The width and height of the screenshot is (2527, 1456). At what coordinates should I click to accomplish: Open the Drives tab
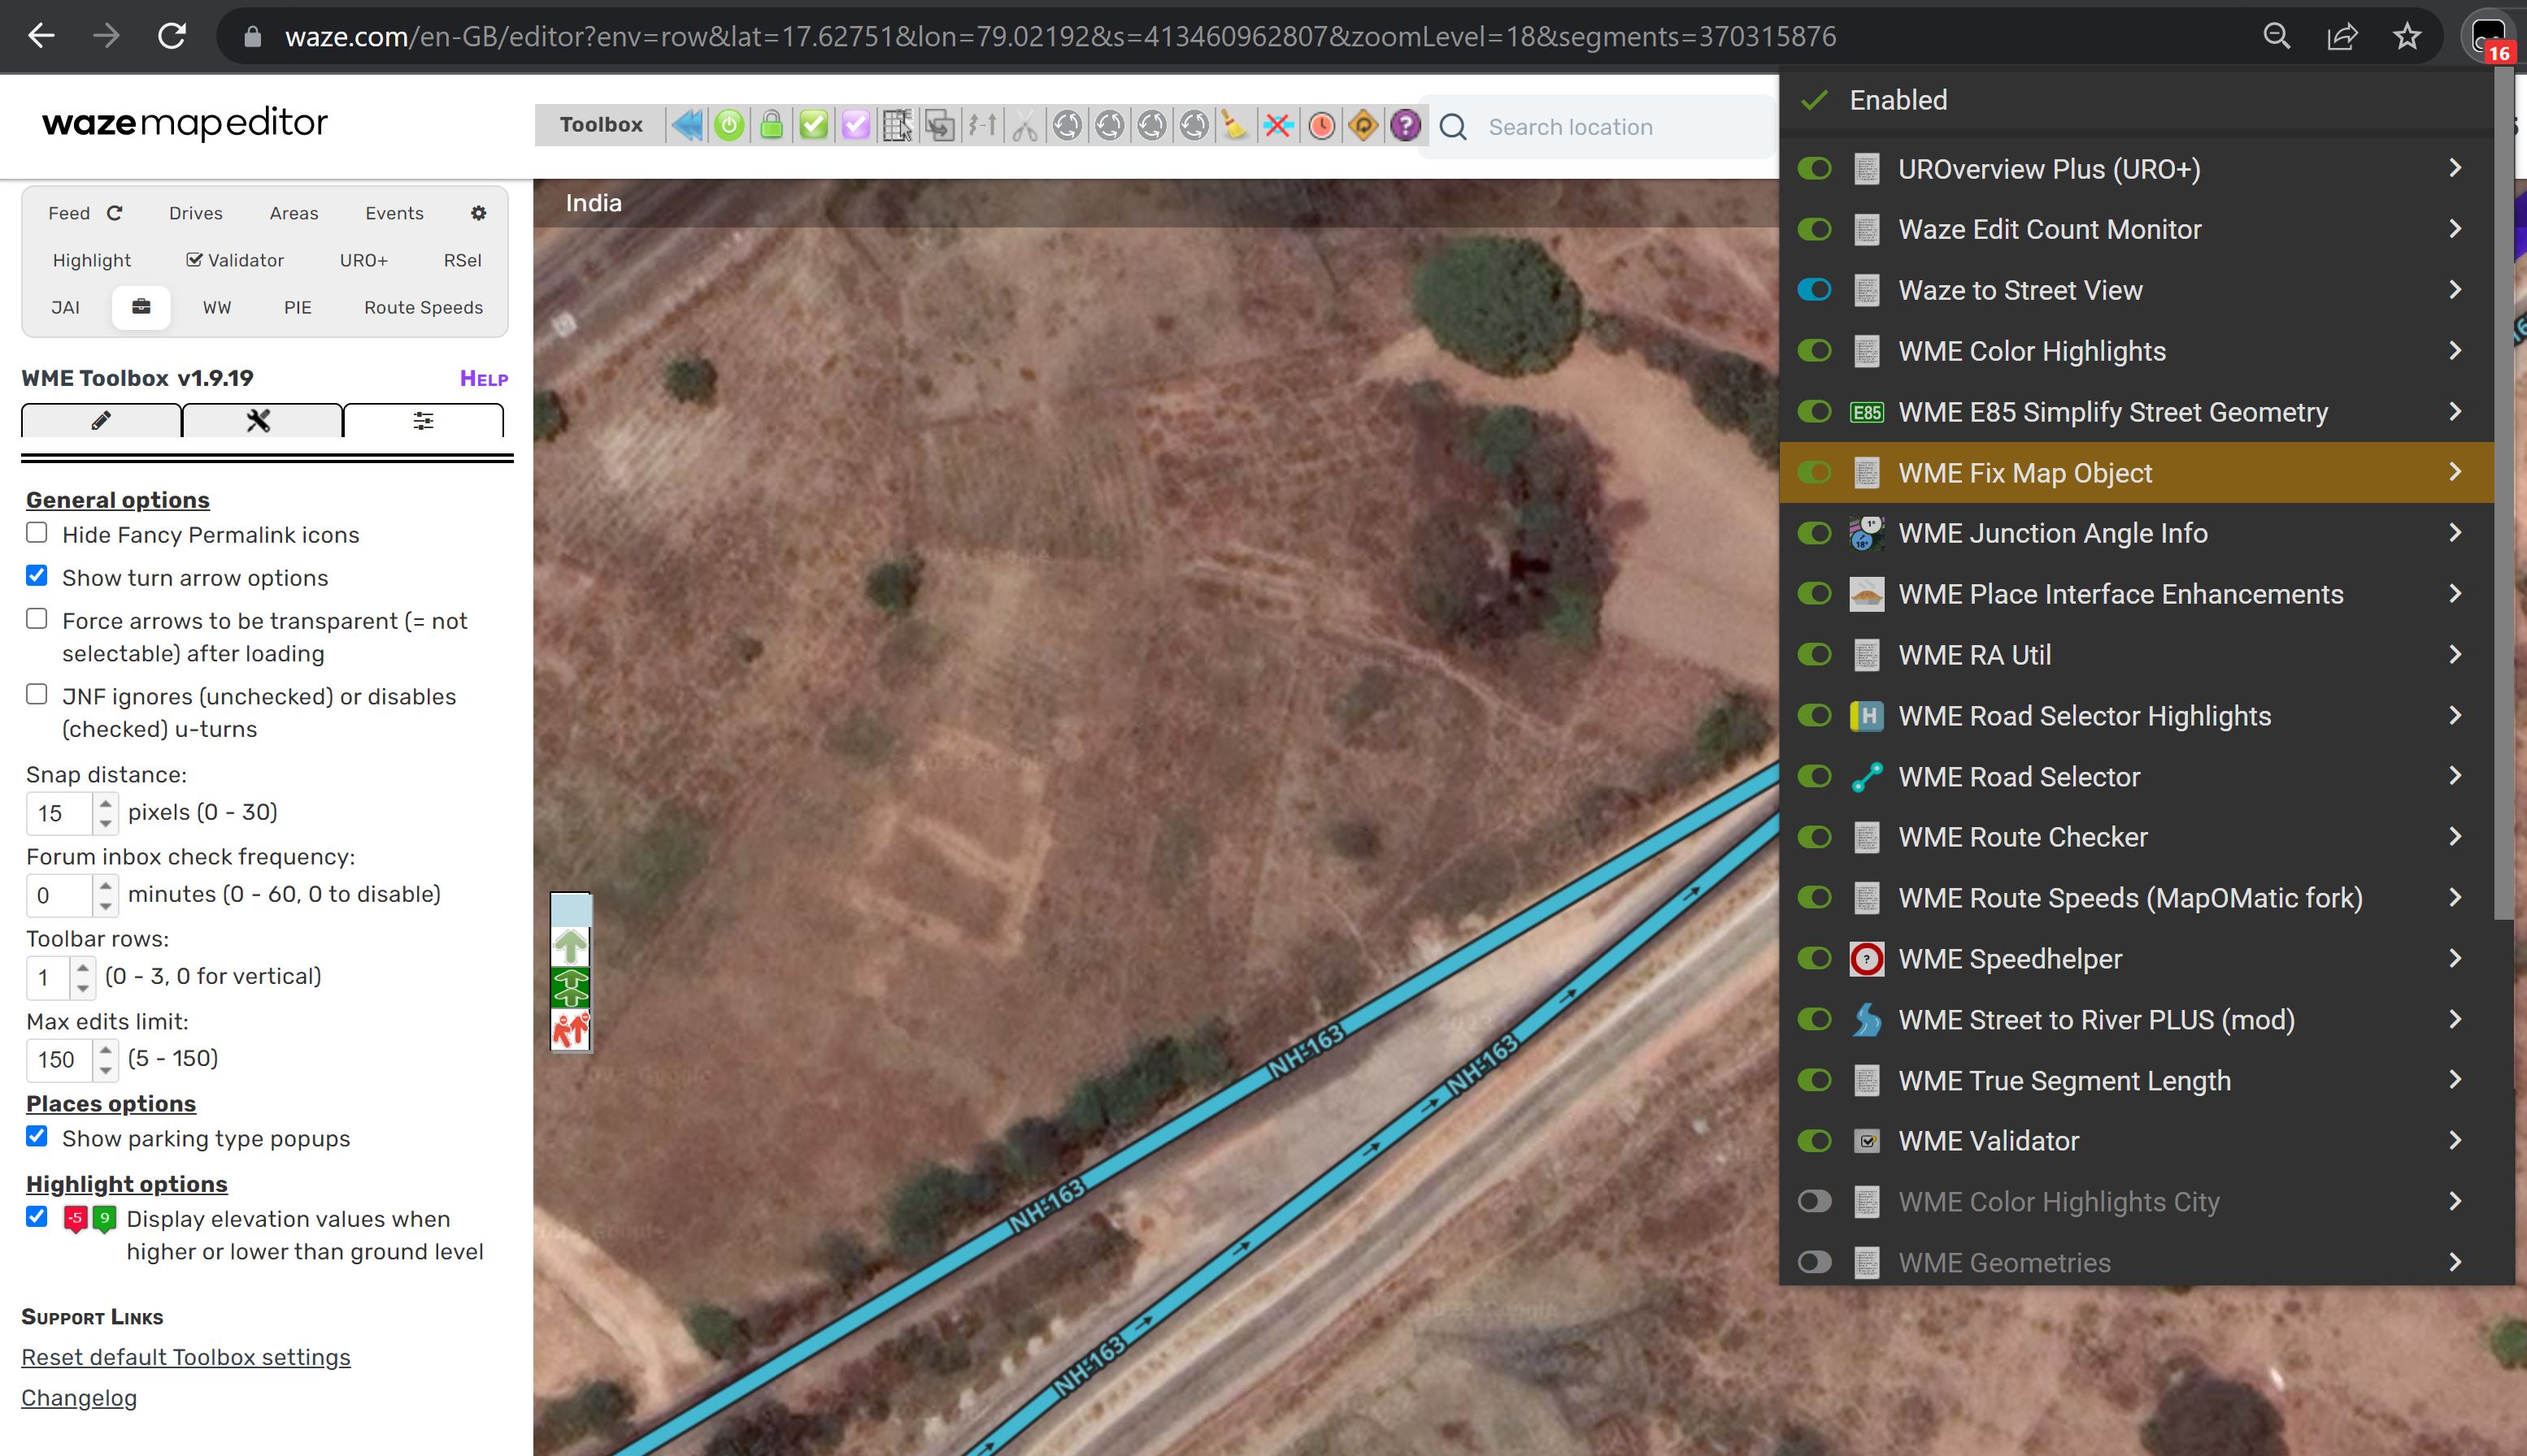[196, 213]
